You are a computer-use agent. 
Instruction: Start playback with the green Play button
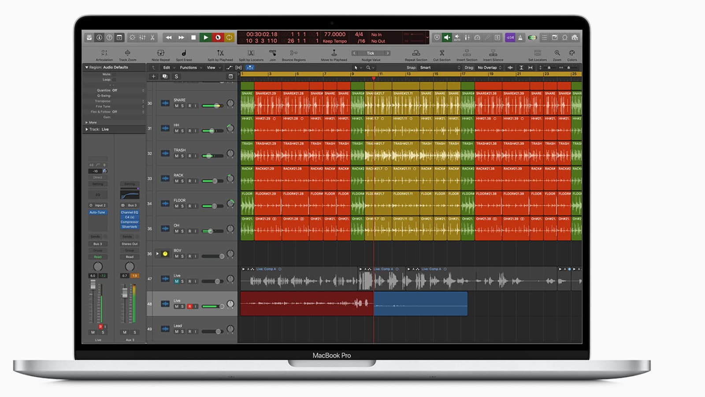click(205, 37)
